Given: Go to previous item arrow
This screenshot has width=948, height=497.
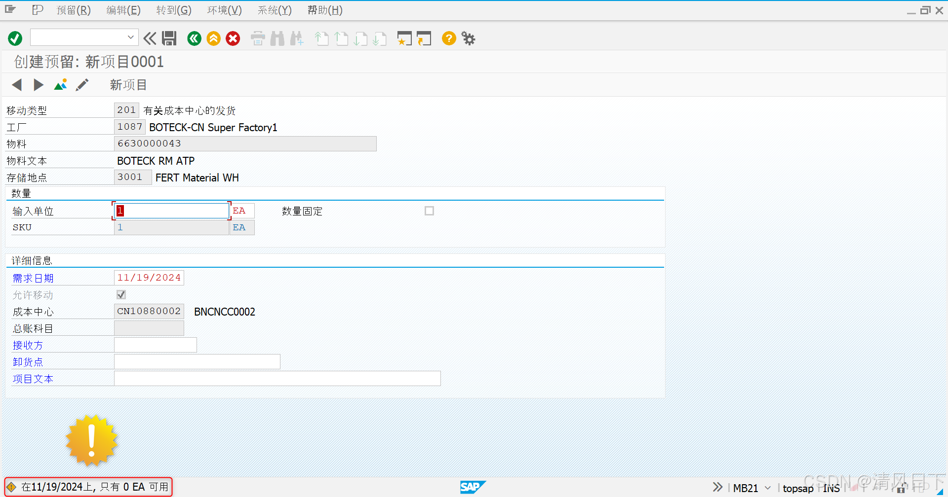Looking at the screenshot, I should 17,85.
